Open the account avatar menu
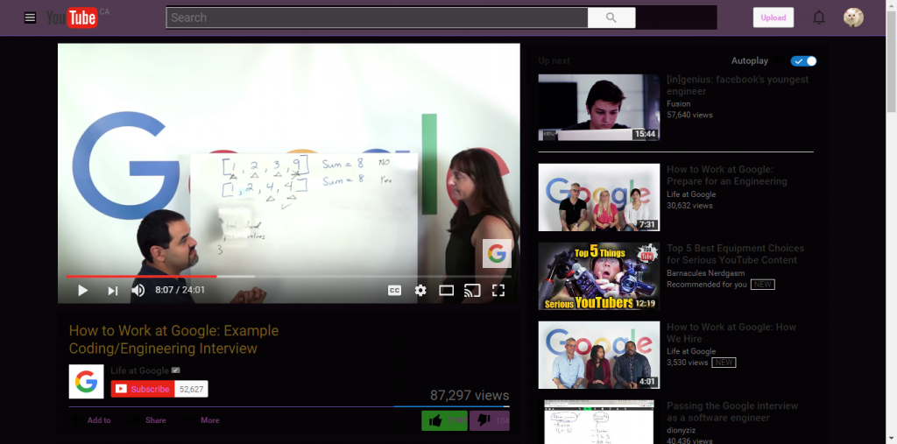Image resolution: width=897 pixels, height=444 pixels. click(853, 18)
